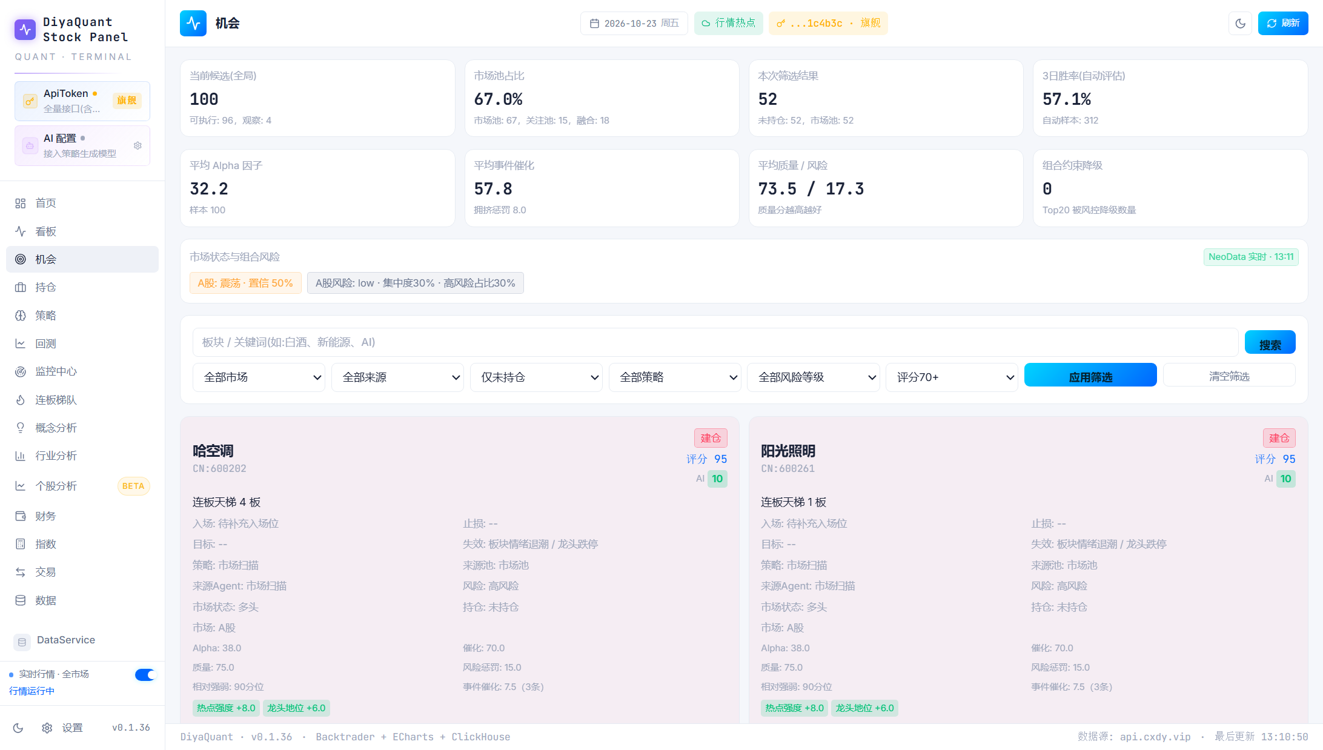Open 策略 menu item
The height and width of the screenshot is (750, 1323).
[82, 316]
